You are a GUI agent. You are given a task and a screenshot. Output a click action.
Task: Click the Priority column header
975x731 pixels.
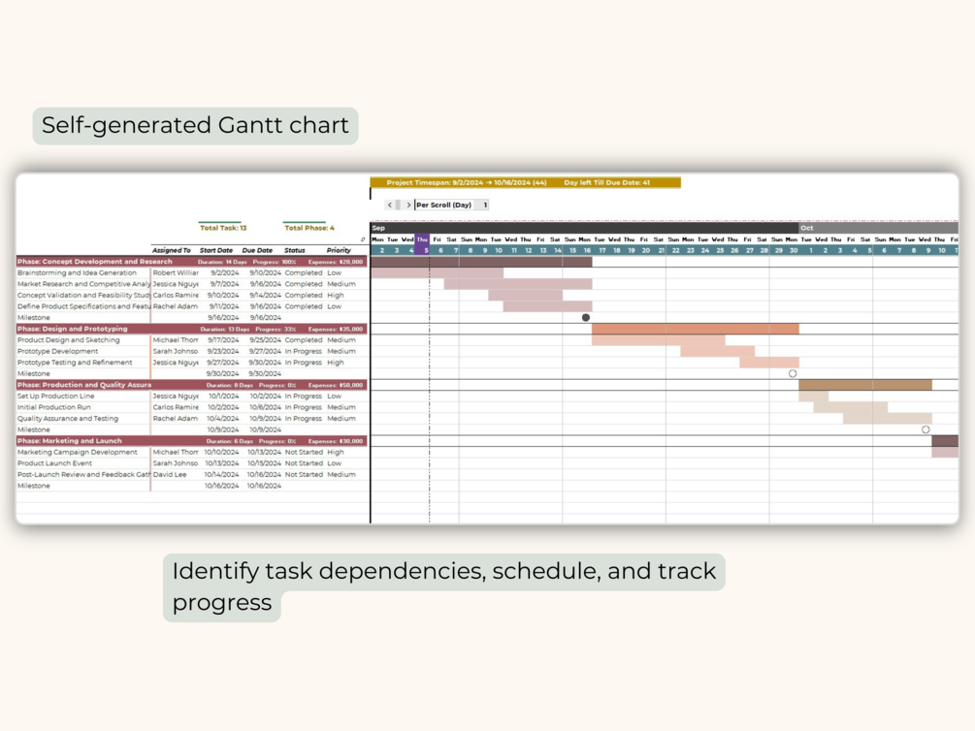(339, 250)
